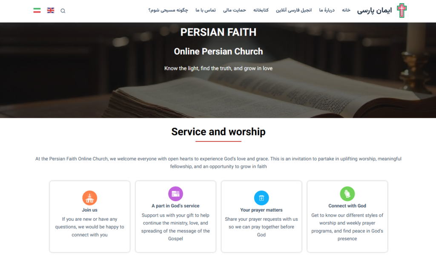Open the دربارهٔ ما menu item

point(327,10)
